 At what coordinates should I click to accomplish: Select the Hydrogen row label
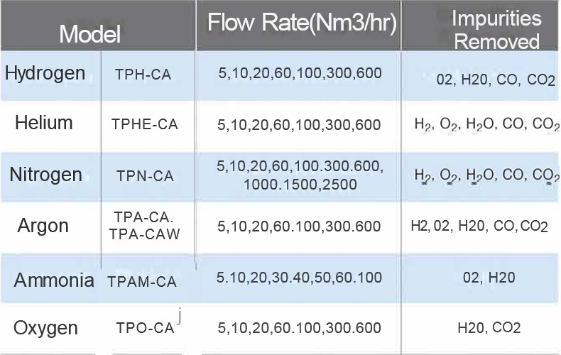click(x=45, y=73)
